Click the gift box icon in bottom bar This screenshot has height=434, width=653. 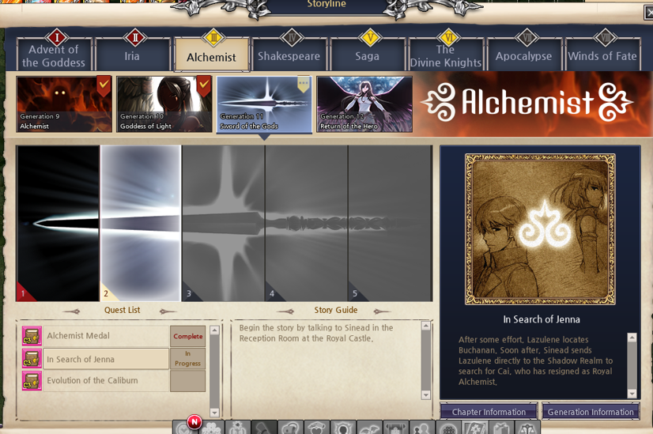[x=501, y=428]
